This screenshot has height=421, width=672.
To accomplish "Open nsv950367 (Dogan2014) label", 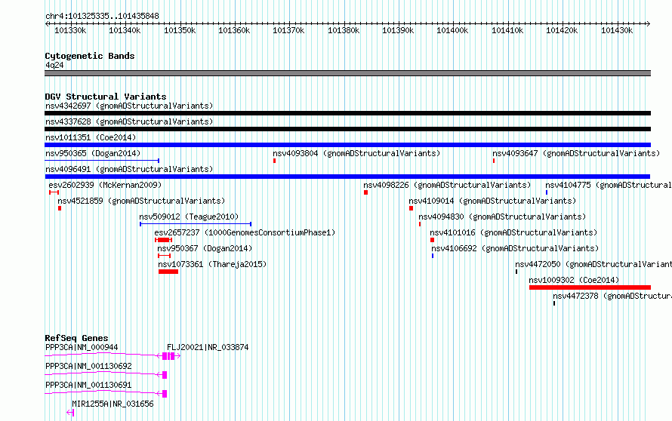I will click(205, 248).
